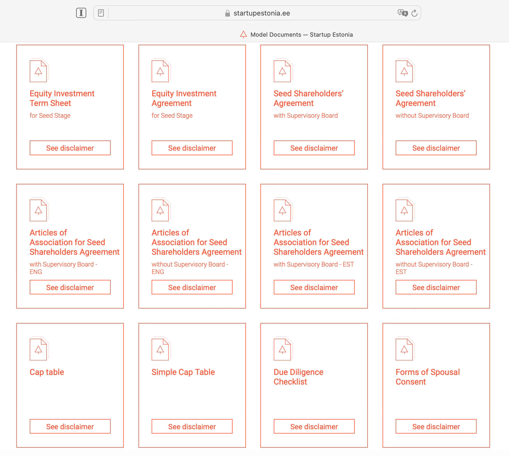See disclaimer for Equity Investment Term Sheet
This screenshot has width=509, height=456.
coord(70,148)
